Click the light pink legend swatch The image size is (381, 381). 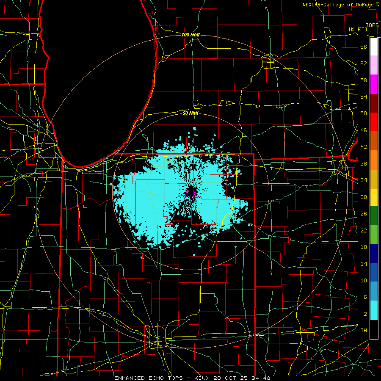[x=374, y=65]
